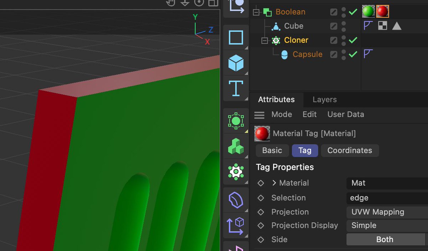Select the Capsule object name
428x251 pixels.
point(307,54)
